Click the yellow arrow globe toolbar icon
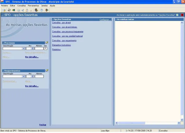Viewport: 185px width, 133px height. tap(14, 10)
